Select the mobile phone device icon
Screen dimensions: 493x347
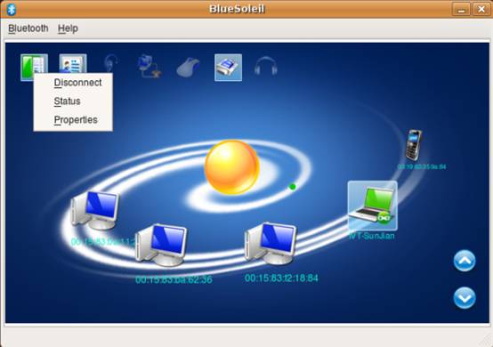click(414, 145)
